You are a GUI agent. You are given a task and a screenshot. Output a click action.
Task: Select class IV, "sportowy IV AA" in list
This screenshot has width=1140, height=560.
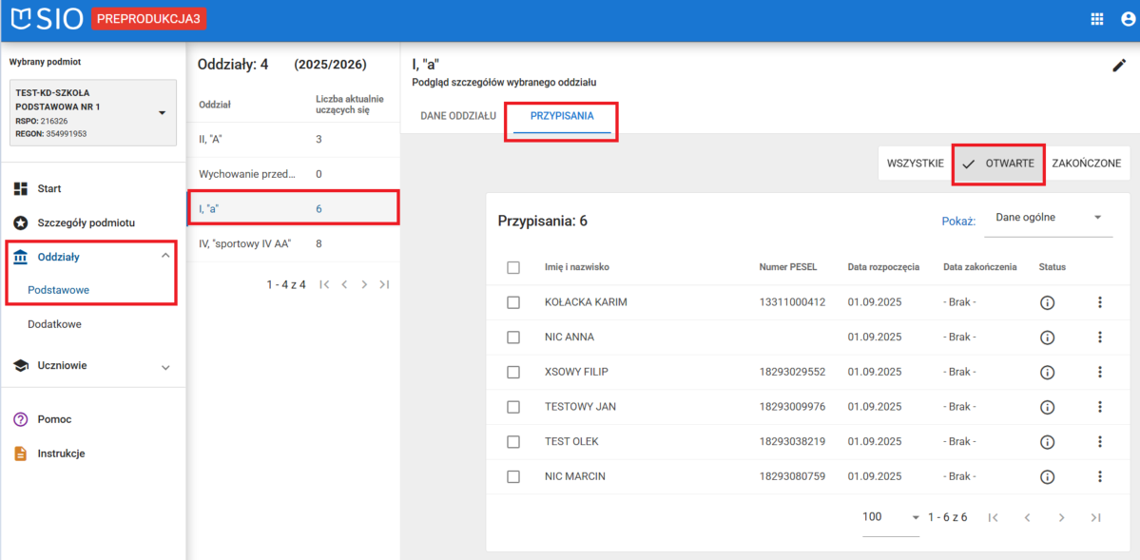(244, 243)
